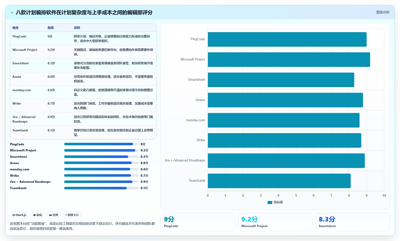Click the monday.com chart bar
This screenshot has height=241, width=400.
[283, 120]
